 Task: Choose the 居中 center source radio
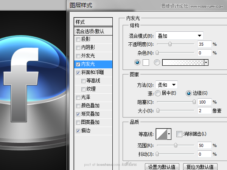(158, 93)
